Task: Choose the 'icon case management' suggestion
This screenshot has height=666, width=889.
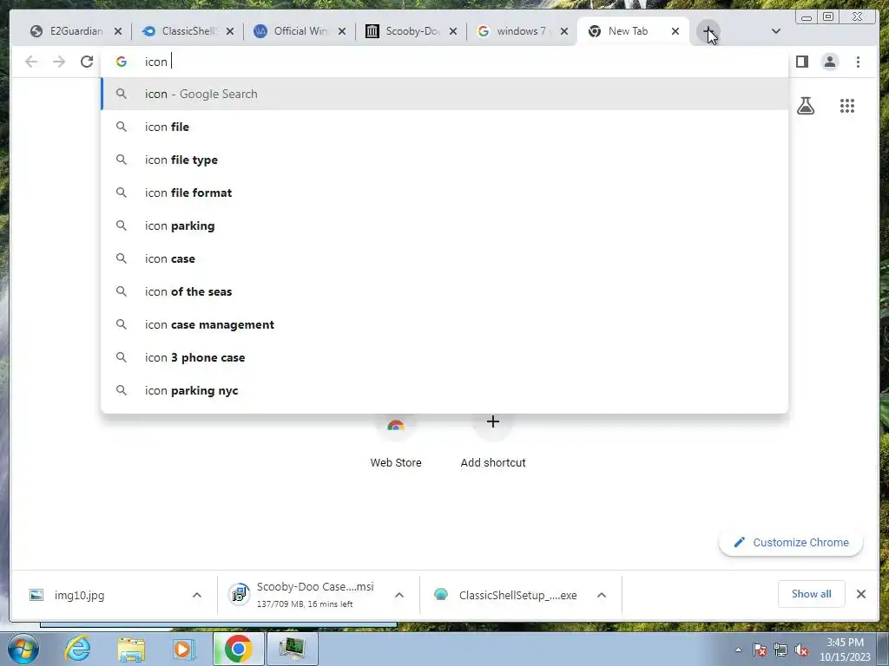Action: pyautogui.click(x=444, y=324)
